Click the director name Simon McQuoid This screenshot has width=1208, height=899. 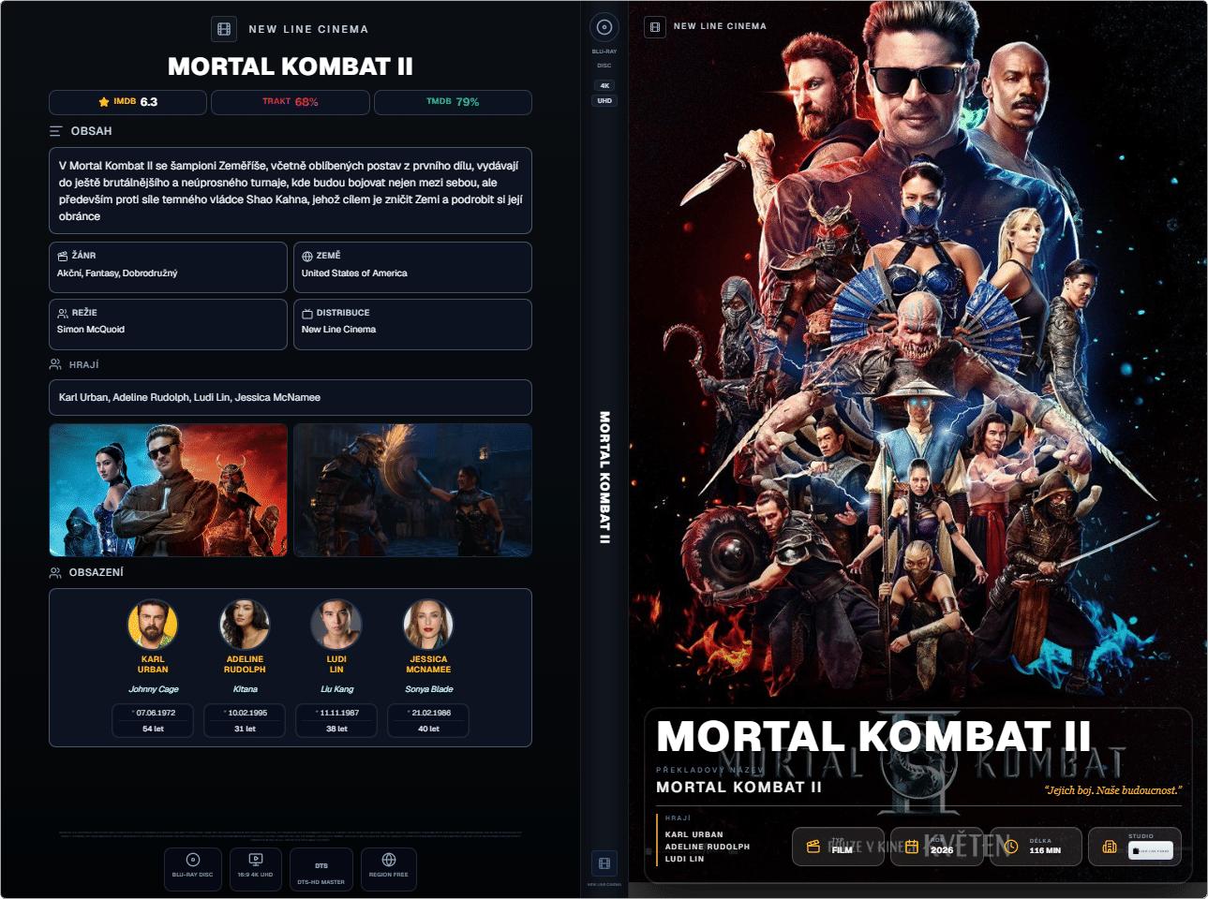pyautogui.click(x=91, y=330)
